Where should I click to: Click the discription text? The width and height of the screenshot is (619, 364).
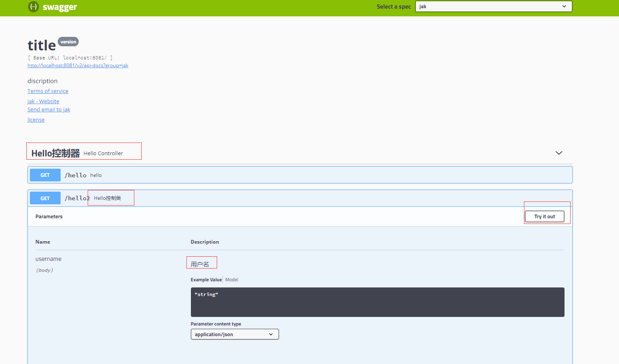[43, 81]
